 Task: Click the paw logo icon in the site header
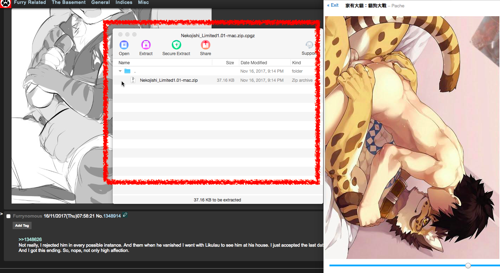pyautogui.click(x=6, y=4)
